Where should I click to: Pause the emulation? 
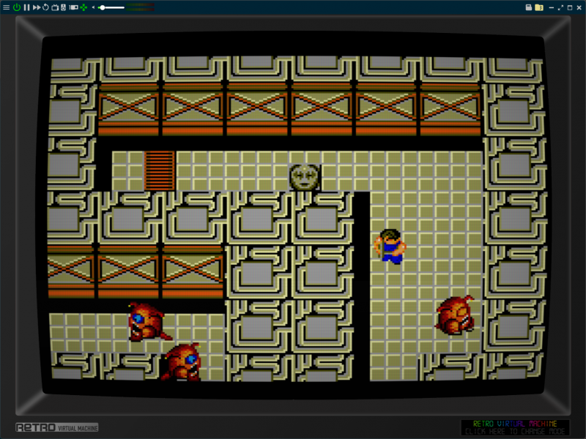coord(27,7)
